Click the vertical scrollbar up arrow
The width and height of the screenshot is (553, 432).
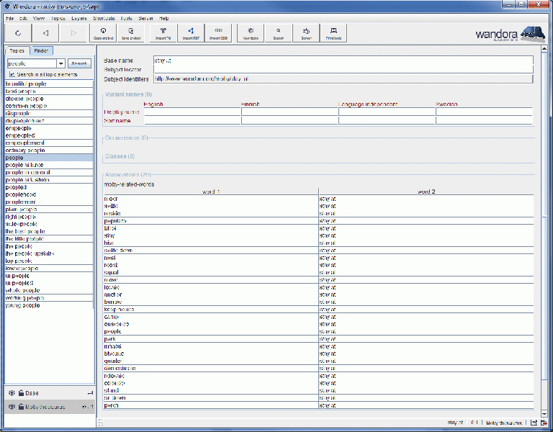coord(544,49)
